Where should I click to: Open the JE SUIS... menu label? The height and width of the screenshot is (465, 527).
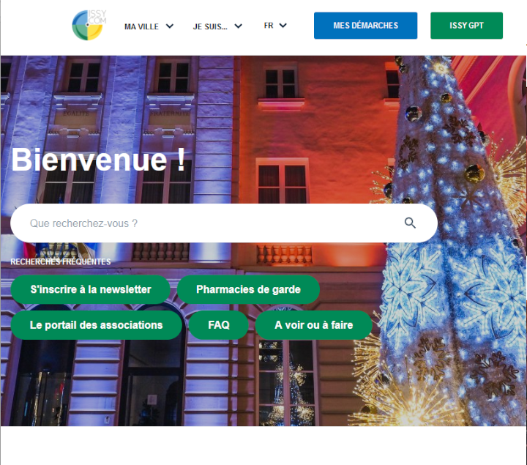point(210,26)
